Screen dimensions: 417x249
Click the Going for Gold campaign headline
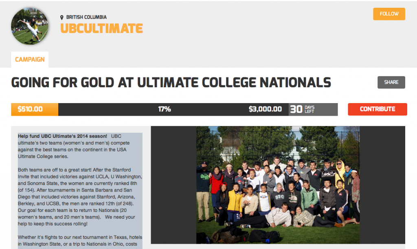click(x=171, y=82)
